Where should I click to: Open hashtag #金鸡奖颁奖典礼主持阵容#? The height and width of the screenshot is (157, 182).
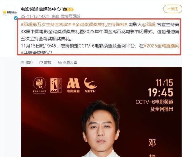(100, 25)
